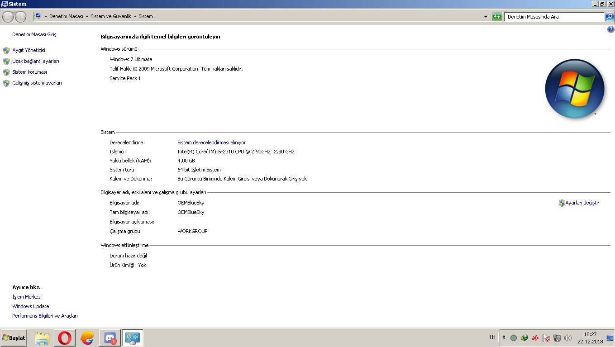The width and height of the screenshot is (615, 347).
Task: Click the OEMBlueSky value next to Bilgisayar adı
Action: [x=191, y=203]
